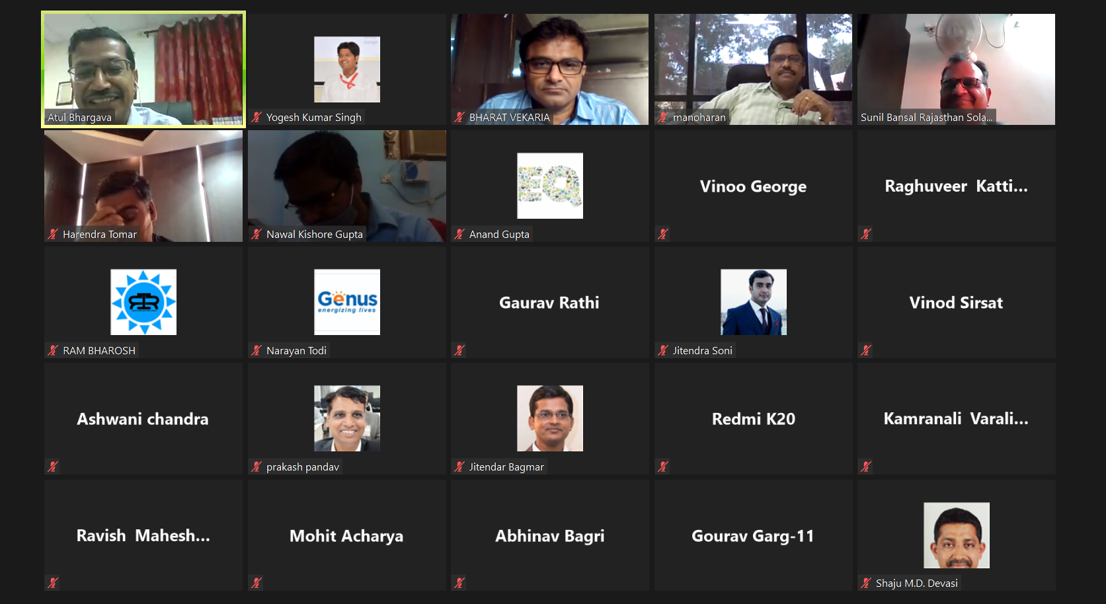Image resolution: width=1106 pixels, height=604 pixels.
Task: Click muted mic icon next to manoharan
Action: tap(663, 118)
